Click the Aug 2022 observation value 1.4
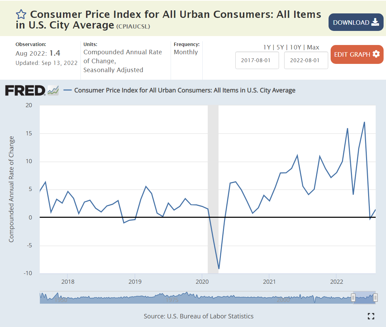 (x=55, y=53)
